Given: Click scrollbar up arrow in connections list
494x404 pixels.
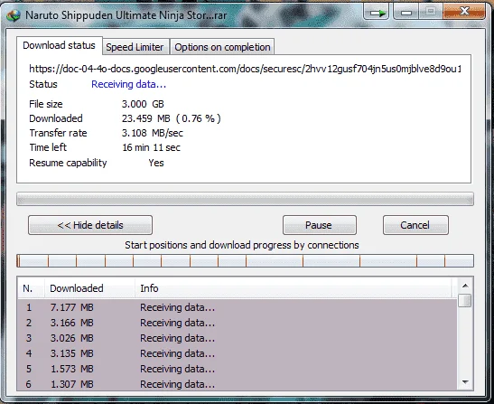Looking at the screenshot, I should 465,286.
